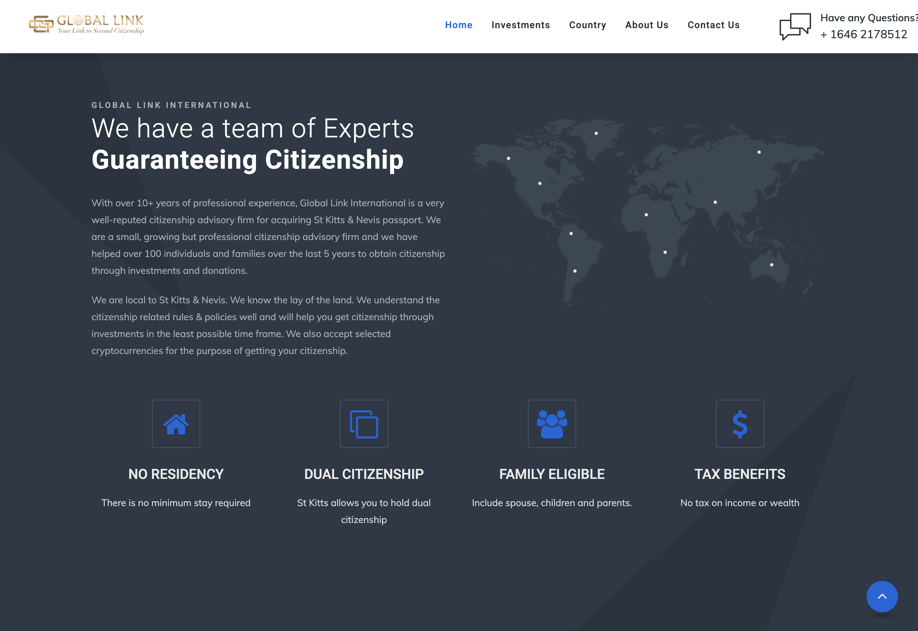This screenshot has height=631, width=918.
Task: Open the Contact Us page
Action: [x=713, y=25]
